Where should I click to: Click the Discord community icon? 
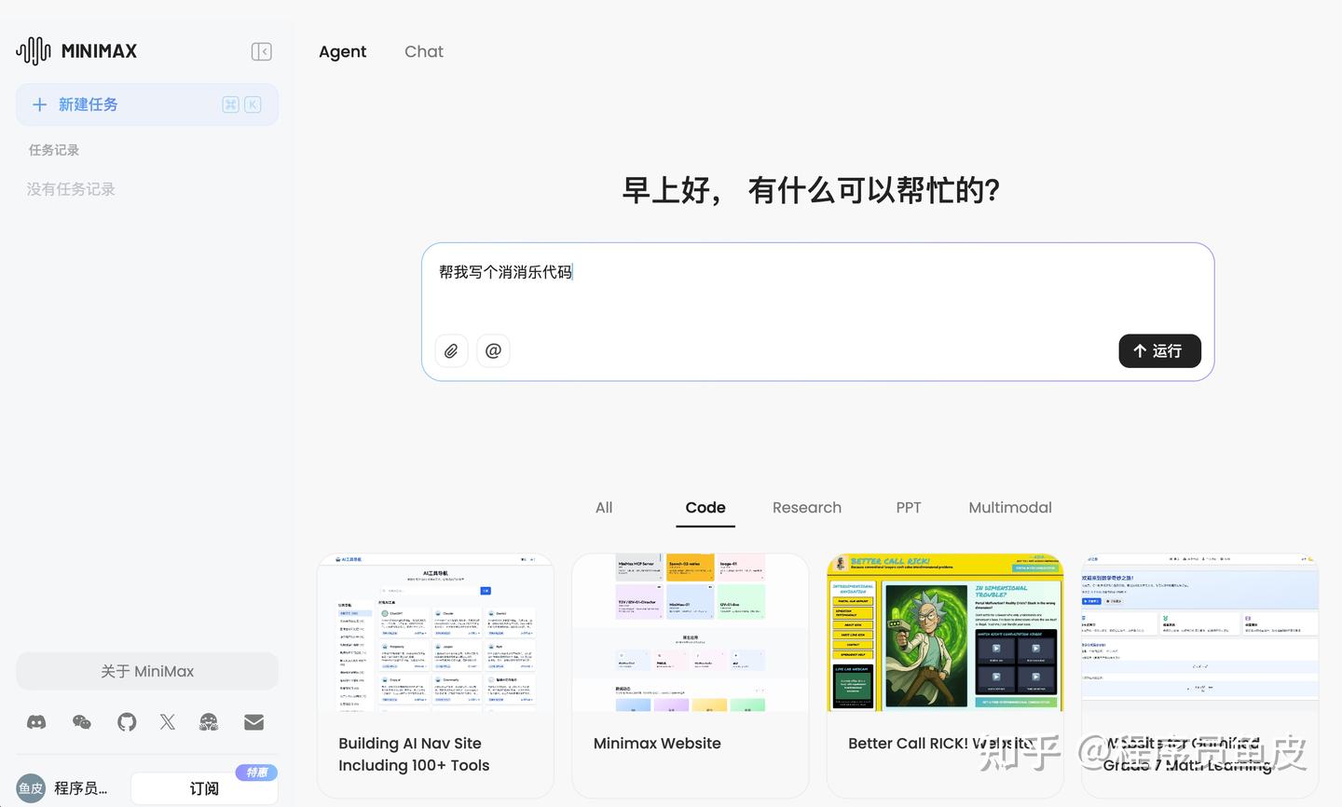coord(35,721)
